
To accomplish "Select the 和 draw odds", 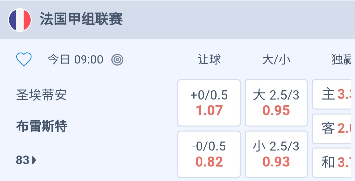I will click(x=334, y=162).
